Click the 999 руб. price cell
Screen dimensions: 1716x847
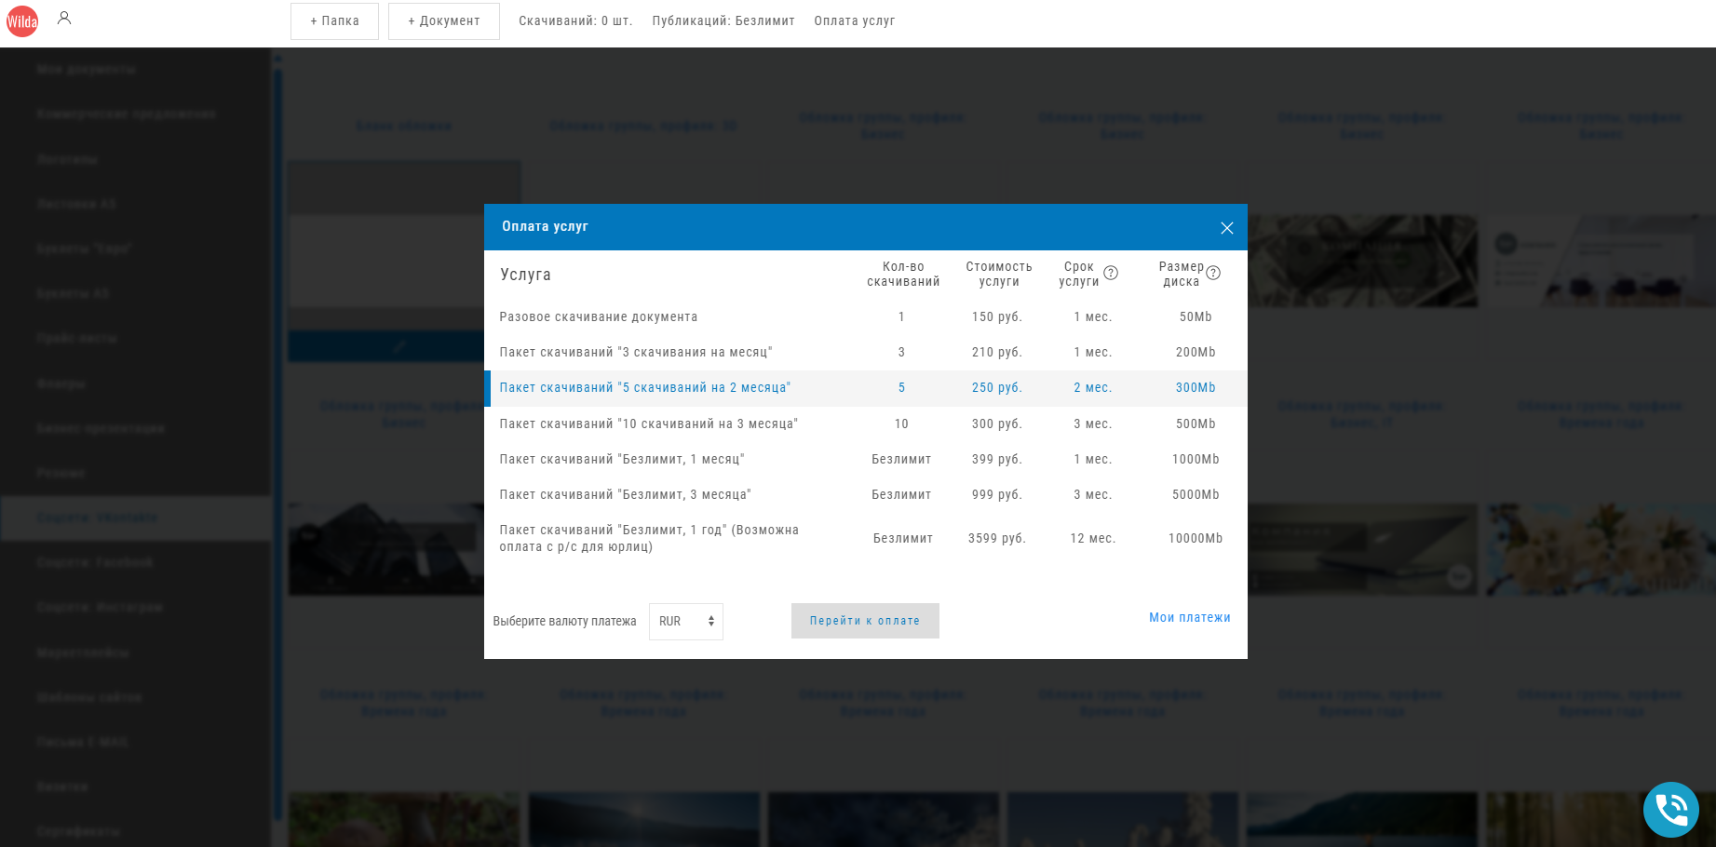point(997,495)
